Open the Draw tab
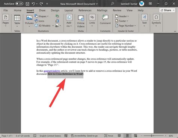178x138 pixels. click(x=42, y=10)
